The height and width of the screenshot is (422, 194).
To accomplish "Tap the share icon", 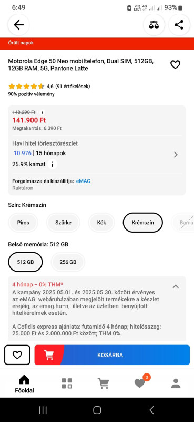I will (179, 25).
